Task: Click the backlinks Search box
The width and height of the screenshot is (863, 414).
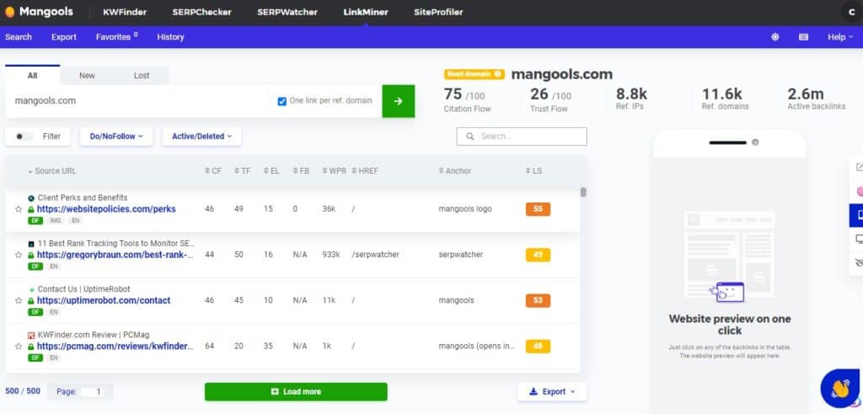Action: 522,137
